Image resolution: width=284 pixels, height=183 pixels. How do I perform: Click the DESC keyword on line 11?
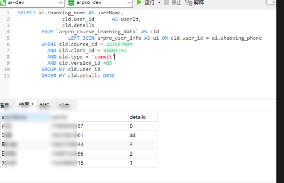tap(109, 76)
